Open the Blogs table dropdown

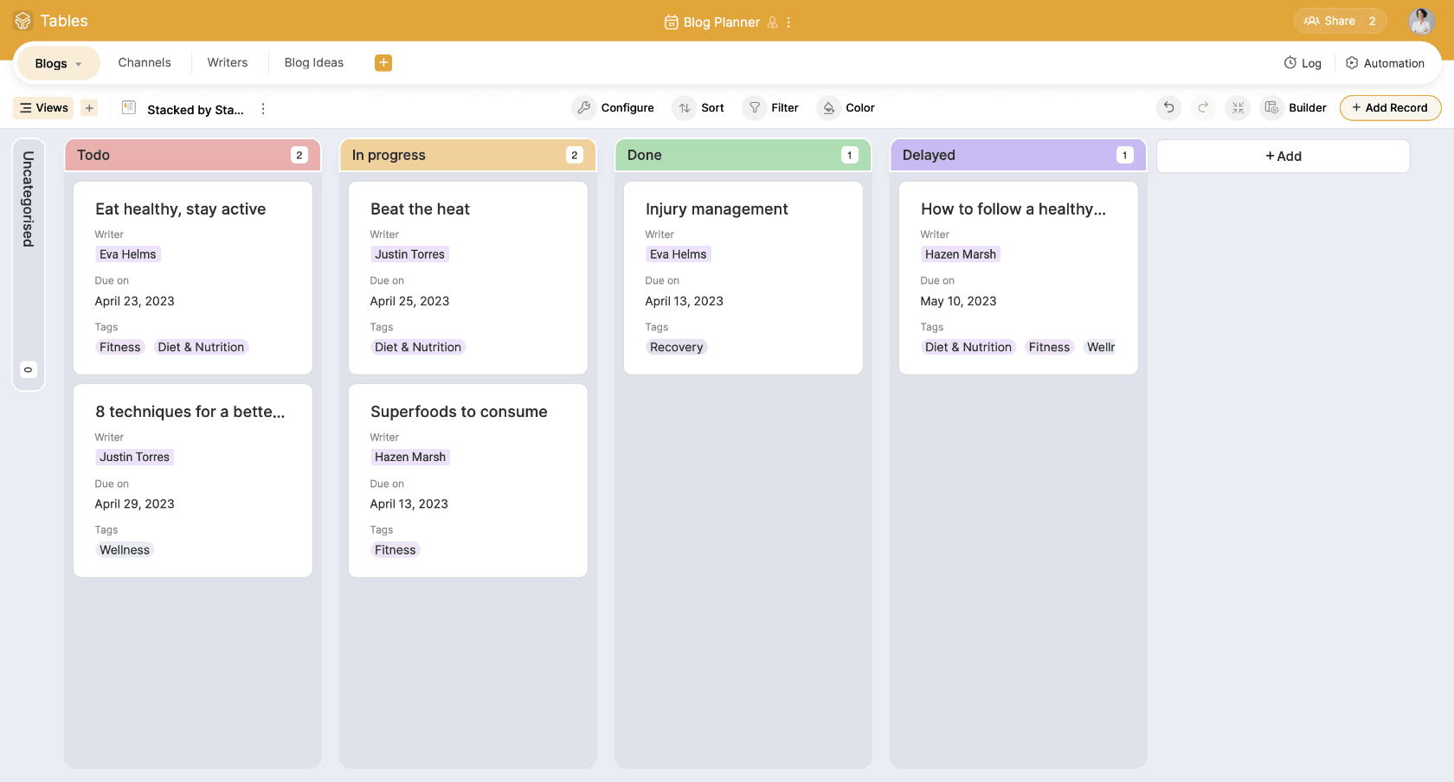58,63
